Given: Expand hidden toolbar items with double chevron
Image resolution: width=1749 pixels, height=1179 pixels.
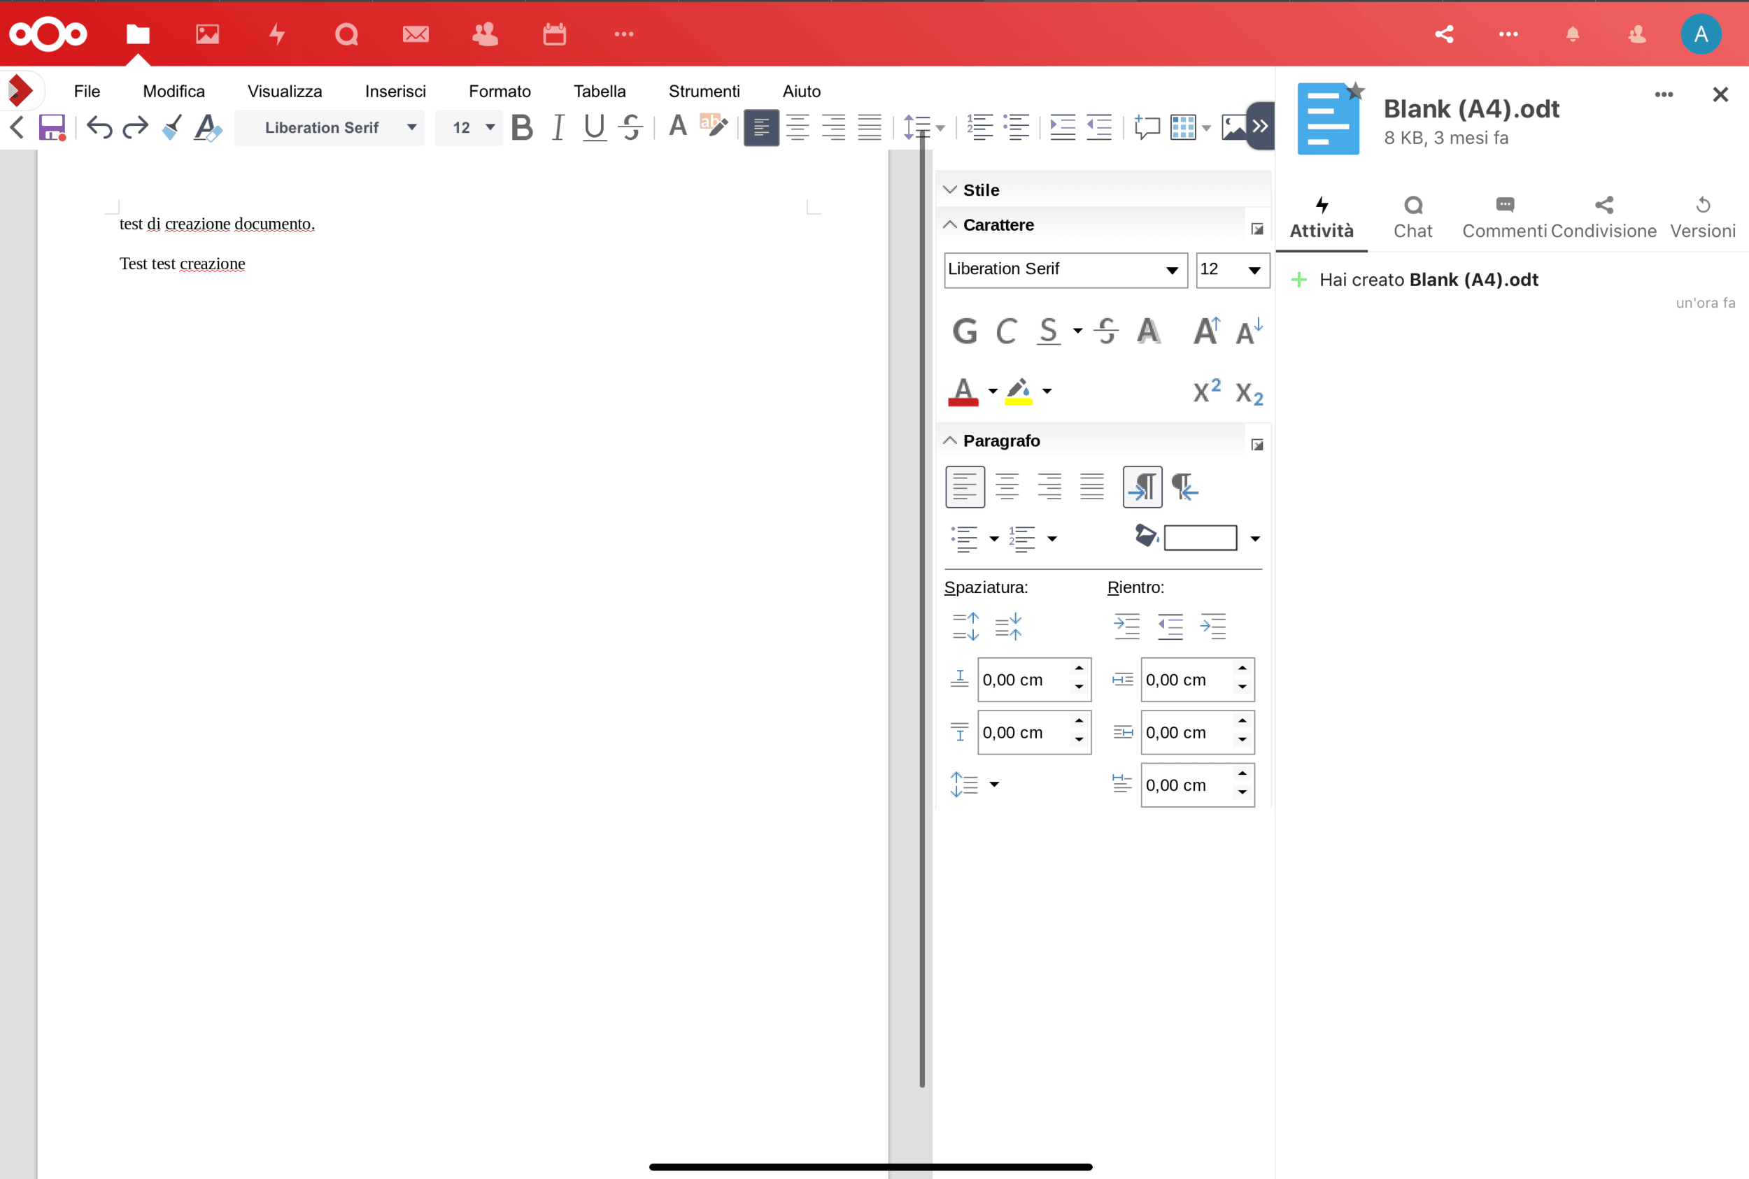Looking at the screenshot, I should click(1260, 126).
